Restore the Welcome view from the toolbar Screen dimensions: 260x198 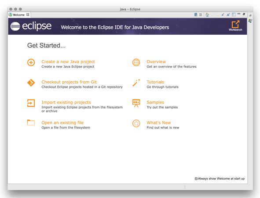coord(244,14)
